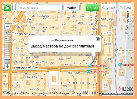Click house label 16K3
The width and height of the screenshot is (137, 99).
click(x=32, y=53)
